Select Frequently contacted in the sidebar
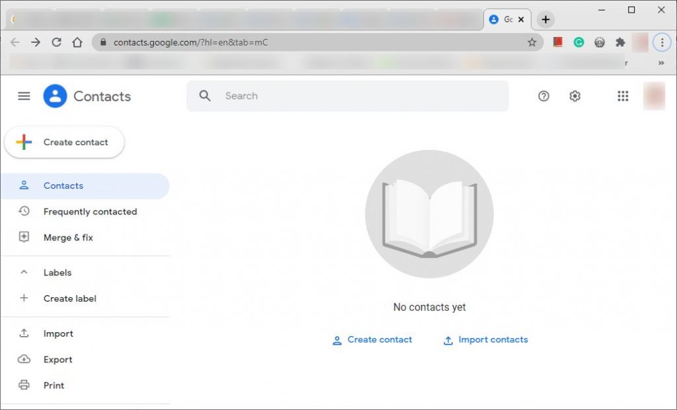 (x=90, y=211)
